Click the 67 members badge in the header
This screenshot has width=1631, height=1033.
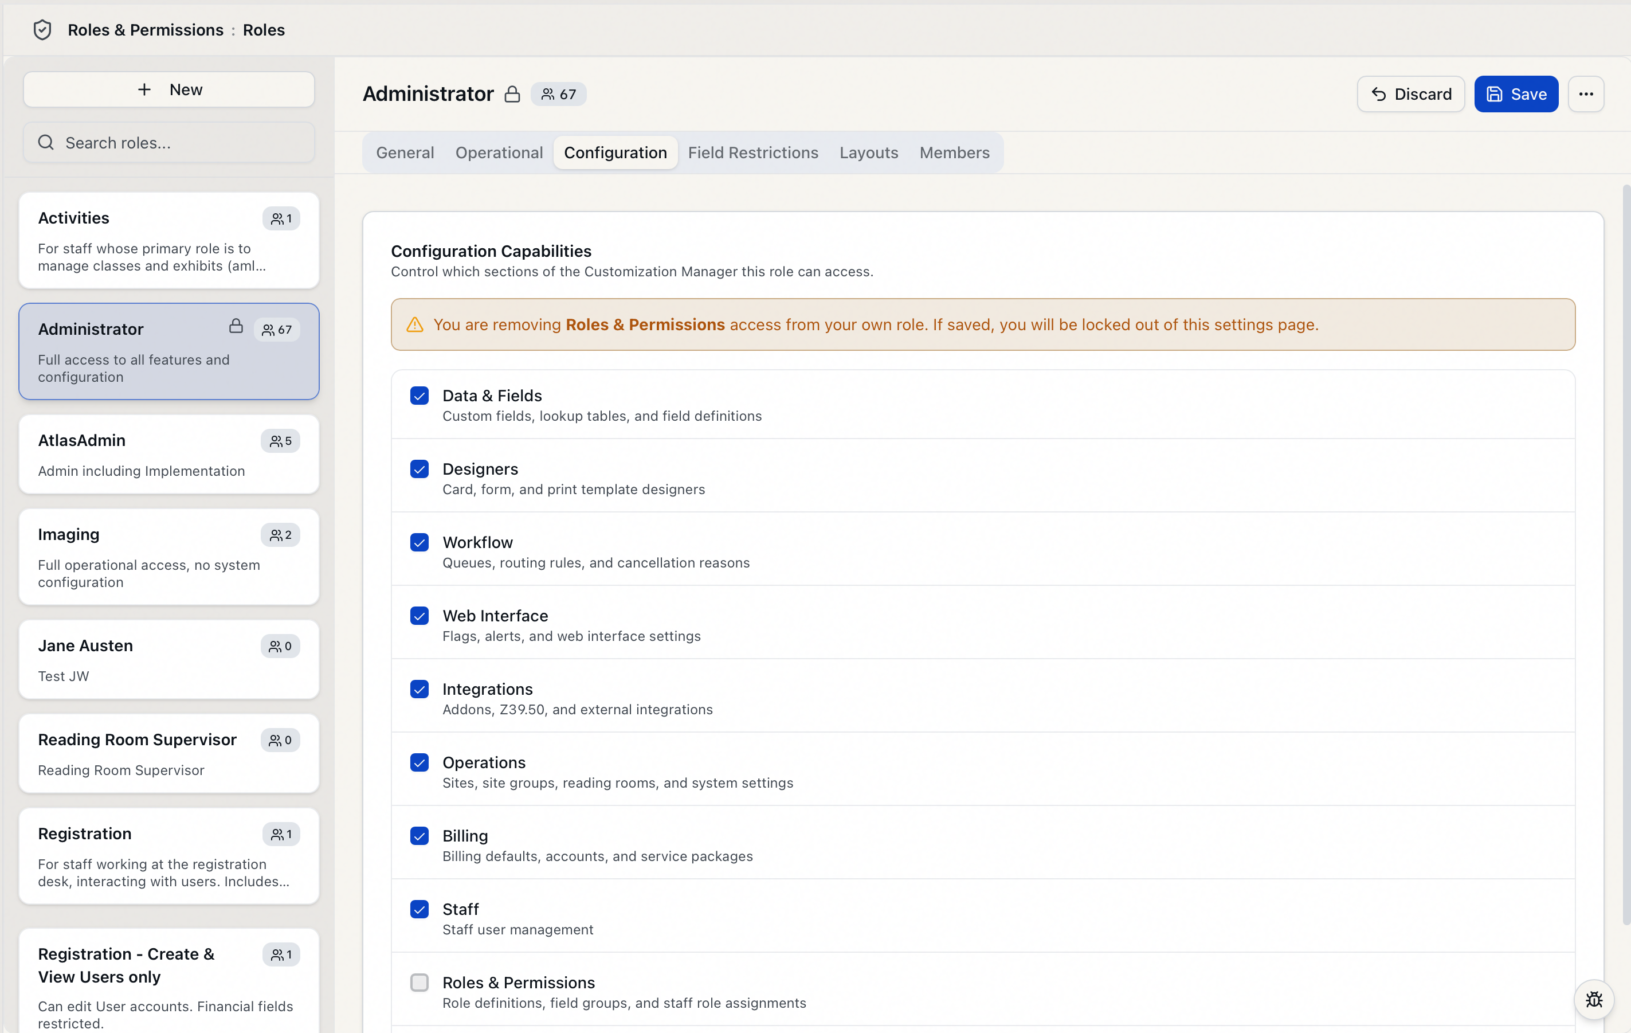click(x=558, y=94)
